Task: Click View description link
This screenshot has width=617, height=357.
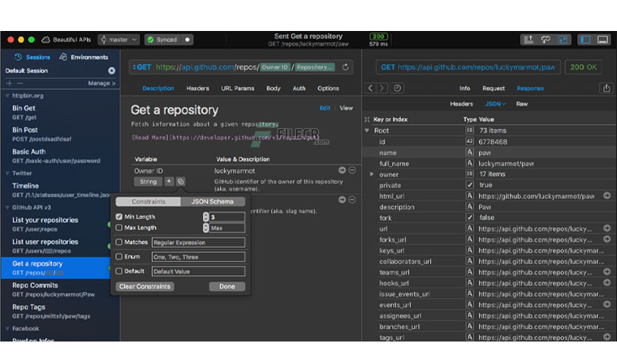Action: [x=346, y=108]
